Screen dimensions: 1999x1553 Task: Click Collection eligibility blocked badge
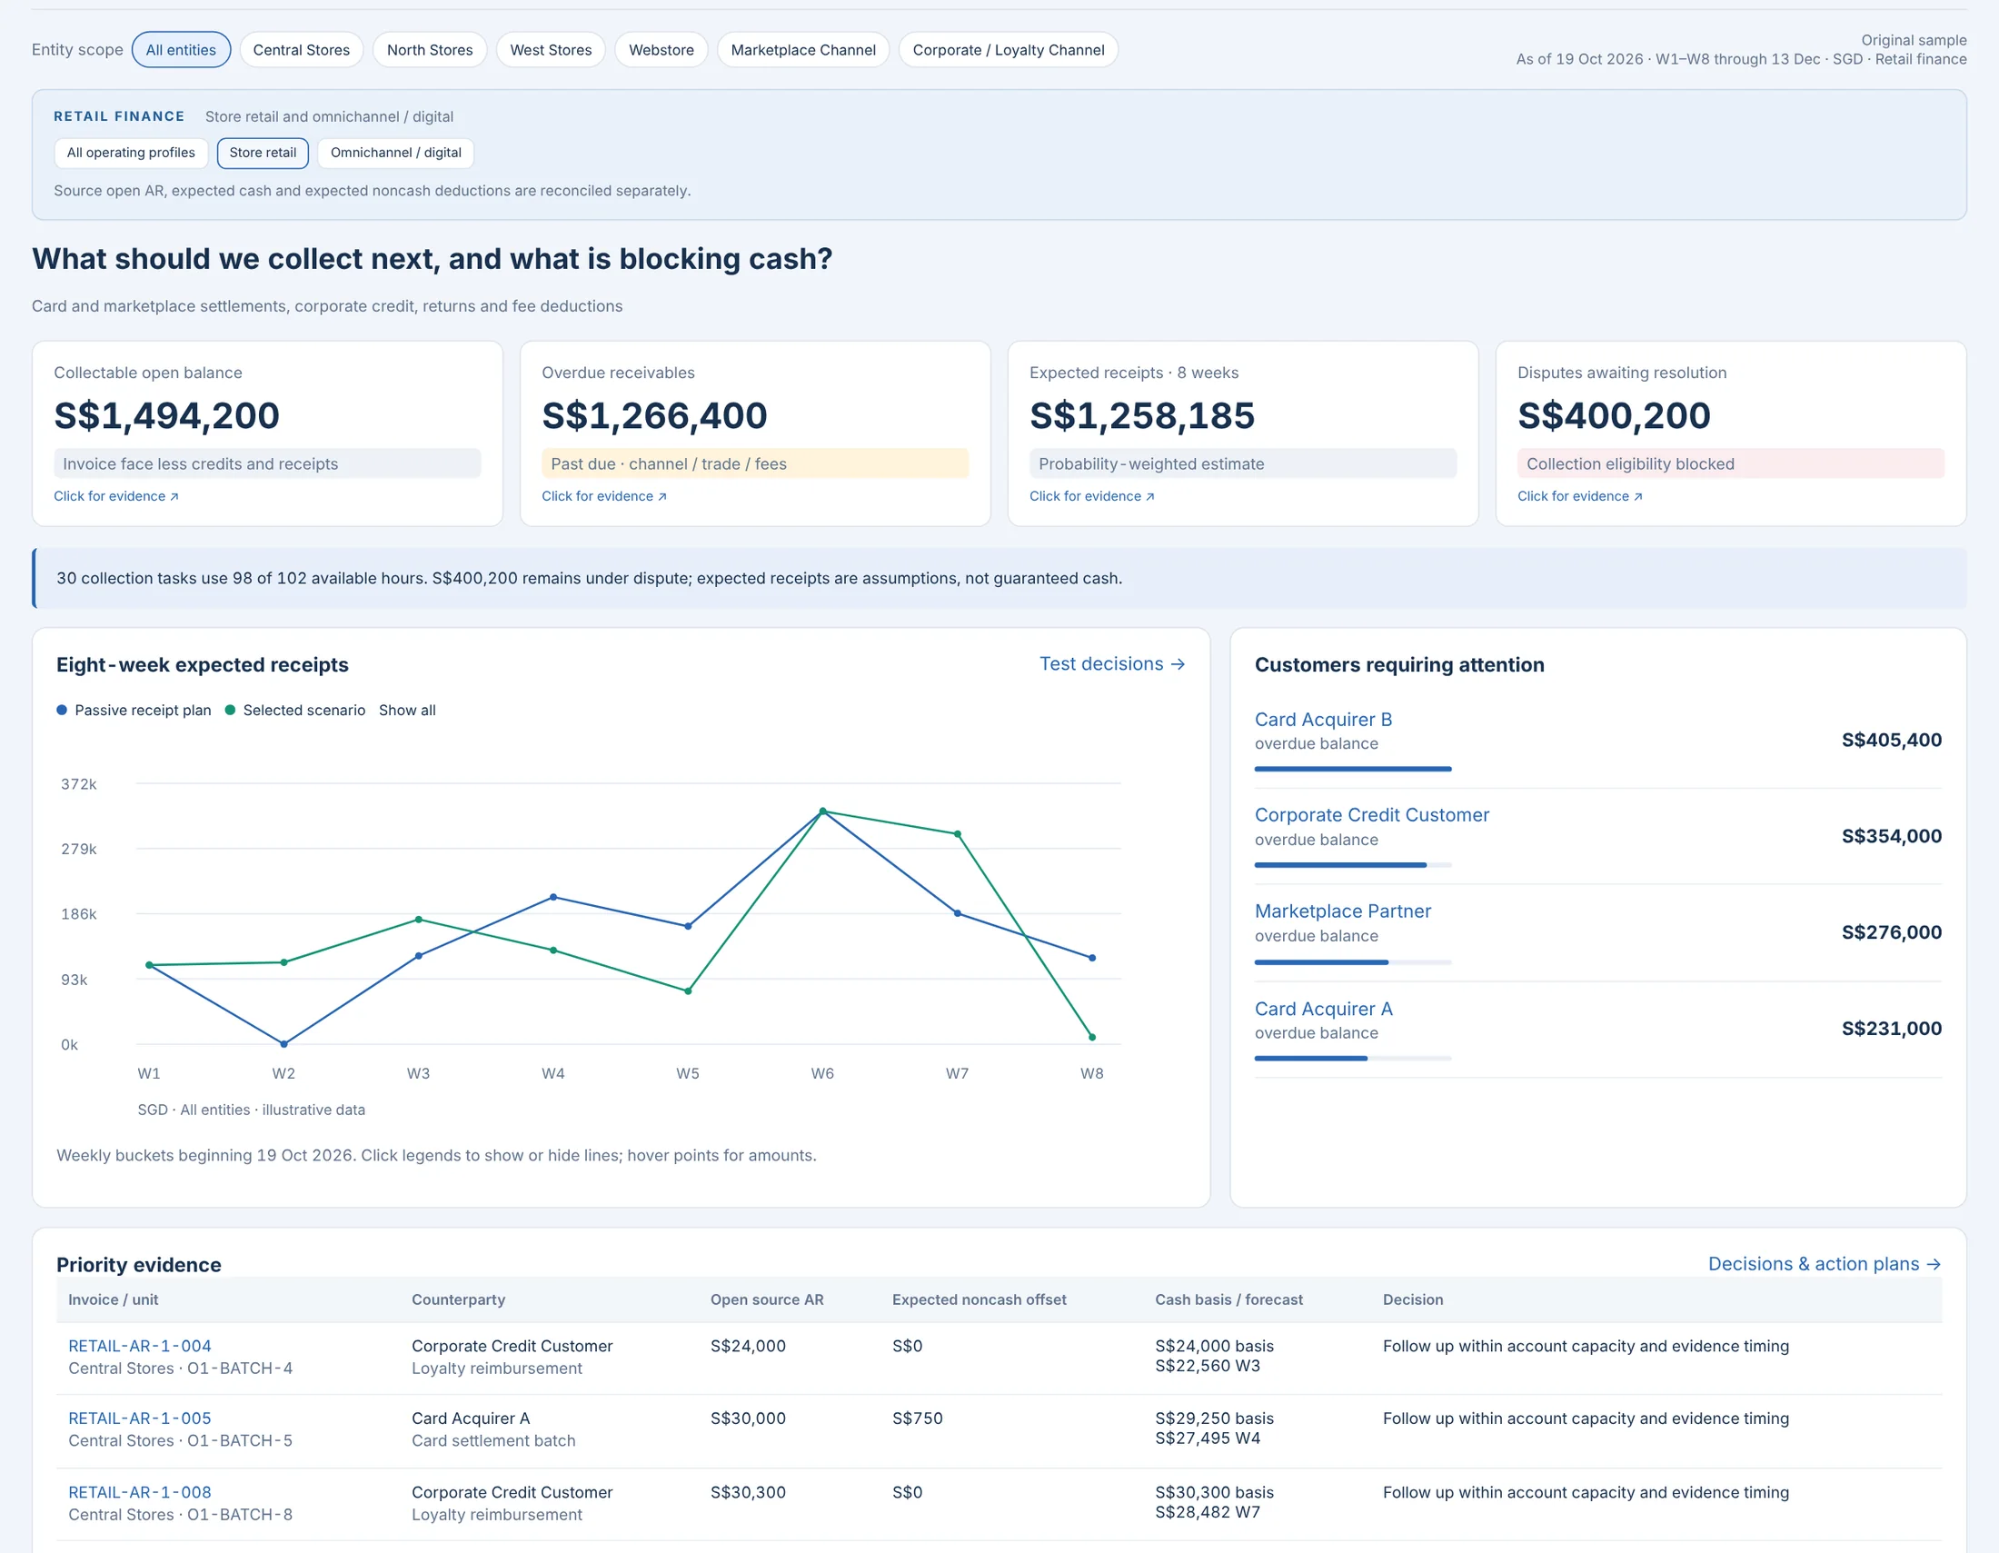1730,464
